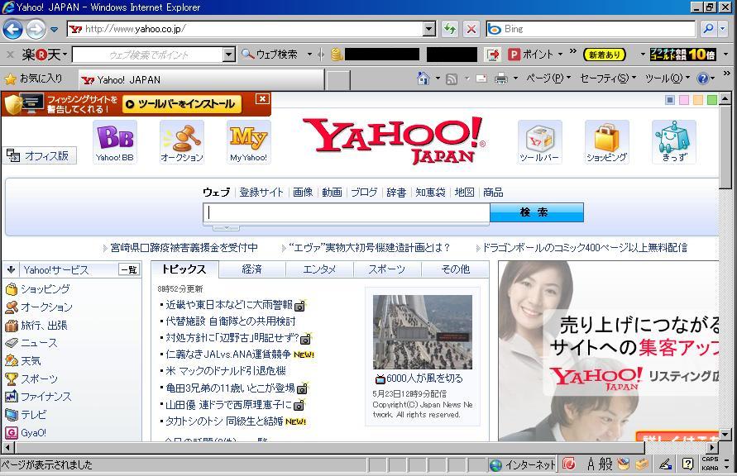737x476 pixels.
Task: Switch to the その他 tab
Action: coord(456,269)
